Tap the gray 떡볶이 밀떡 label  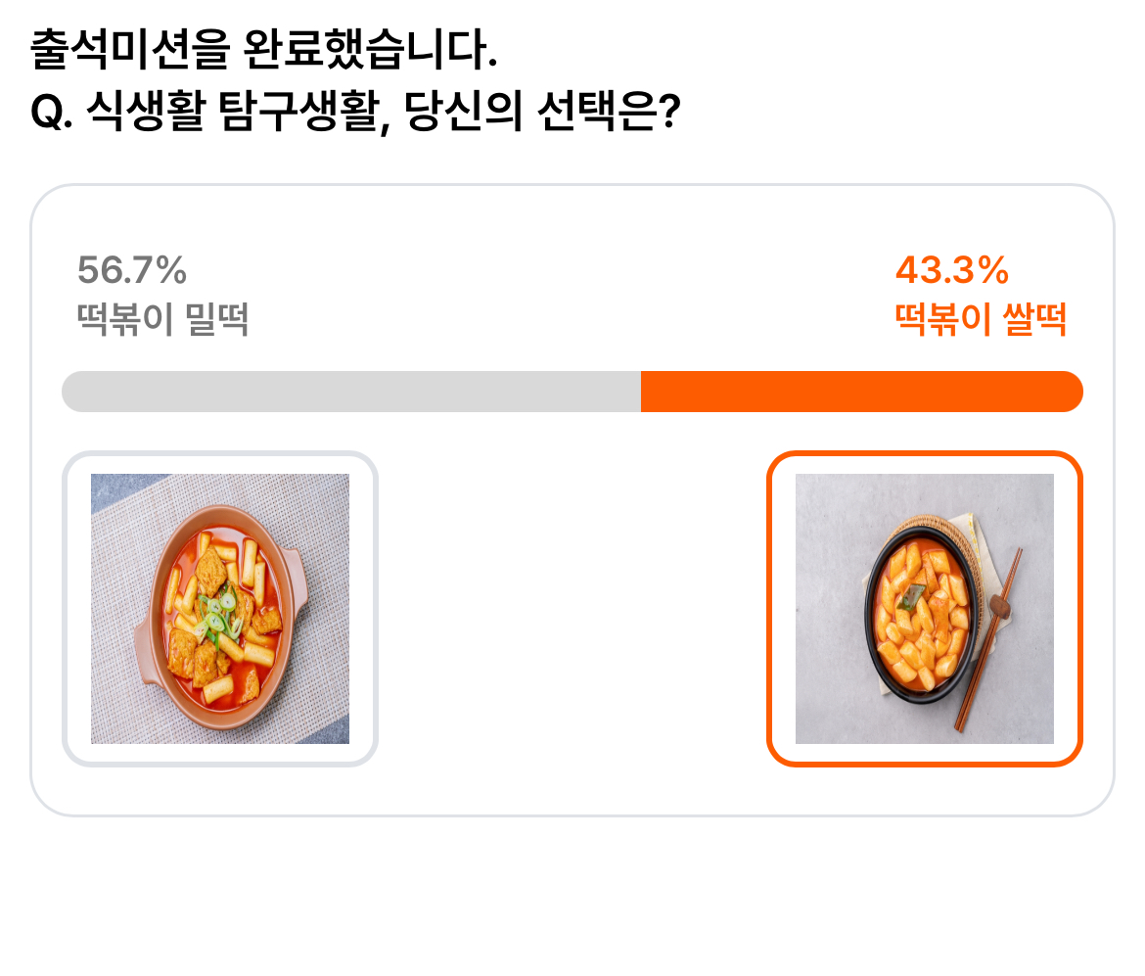tap(162, 319)
